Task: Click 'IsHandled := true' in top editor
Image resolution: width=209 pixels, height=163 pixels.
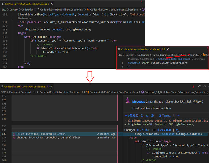Action: point(55,52)
